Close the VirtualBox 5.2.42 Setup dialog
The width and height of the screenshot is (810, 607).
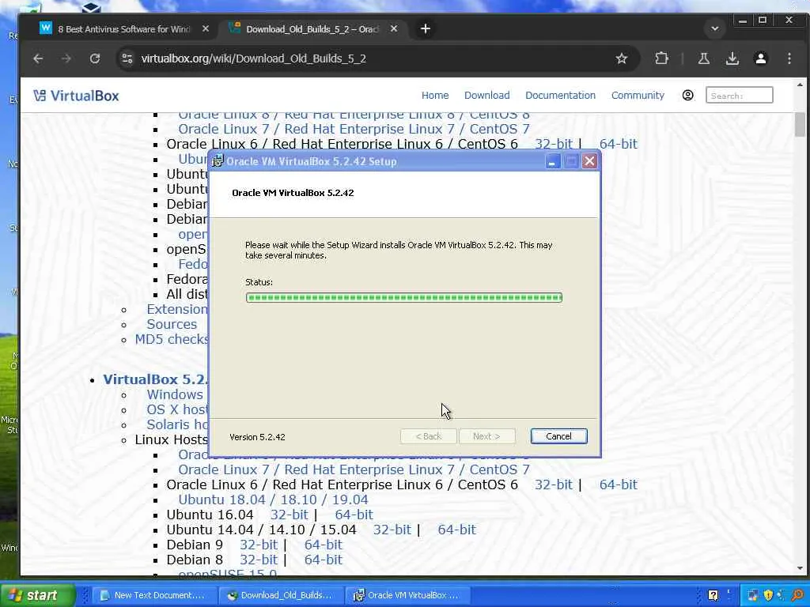(589, 161)
